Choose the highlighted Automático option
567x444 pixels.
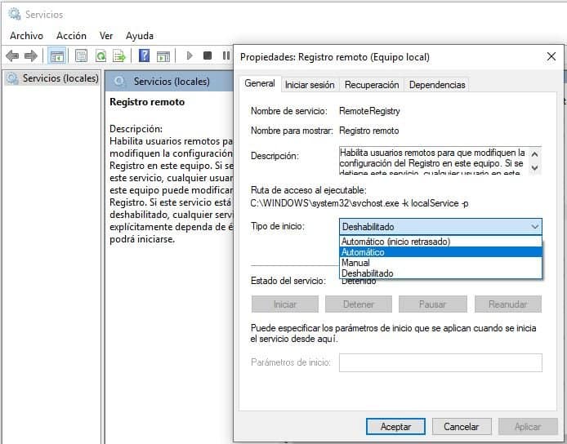coord(440,252)
